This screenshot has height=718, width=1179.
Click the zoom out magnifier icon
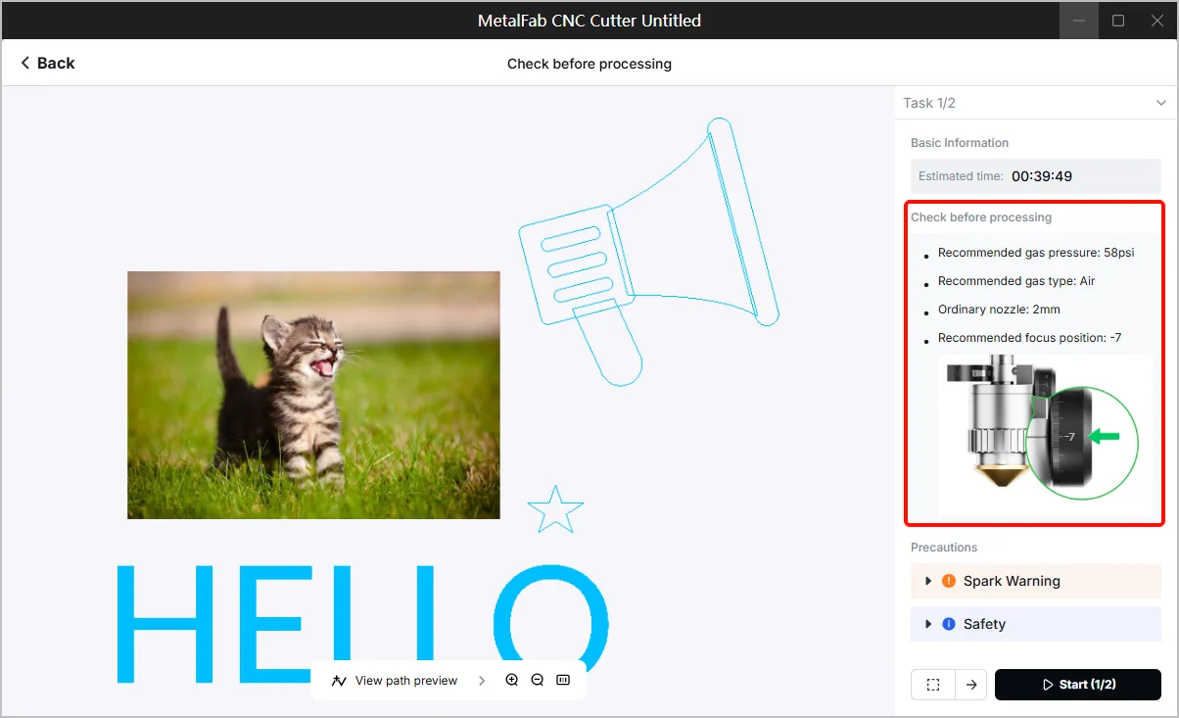click(538, 680)
